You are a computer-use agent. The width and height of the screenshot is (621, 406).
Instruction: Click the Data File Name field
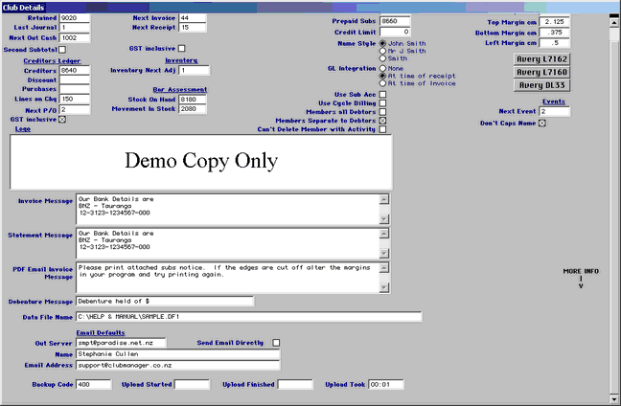(x=248, y=317)
